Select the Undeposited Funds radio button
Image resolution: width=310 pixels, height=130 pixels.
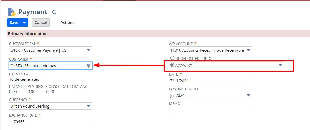point(172,58)
